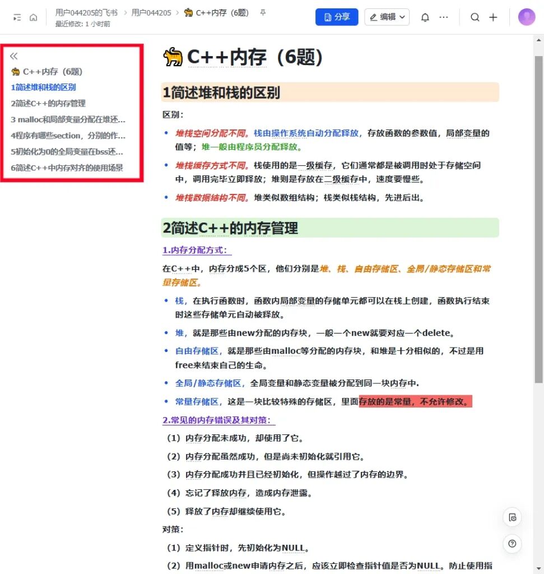Image resolution: width=544 pixels, height=574 pixels.
Task: Open the 编辑 mode dropdown
Action: [387, 17]
